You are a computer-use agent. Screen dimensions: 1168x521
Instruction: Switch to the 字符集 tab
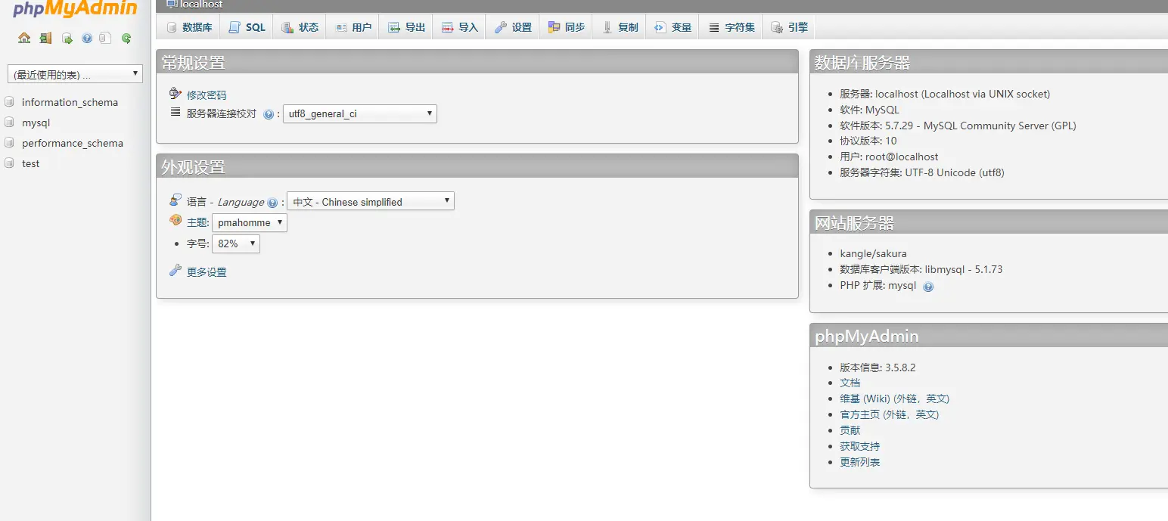tap(732, 27)
